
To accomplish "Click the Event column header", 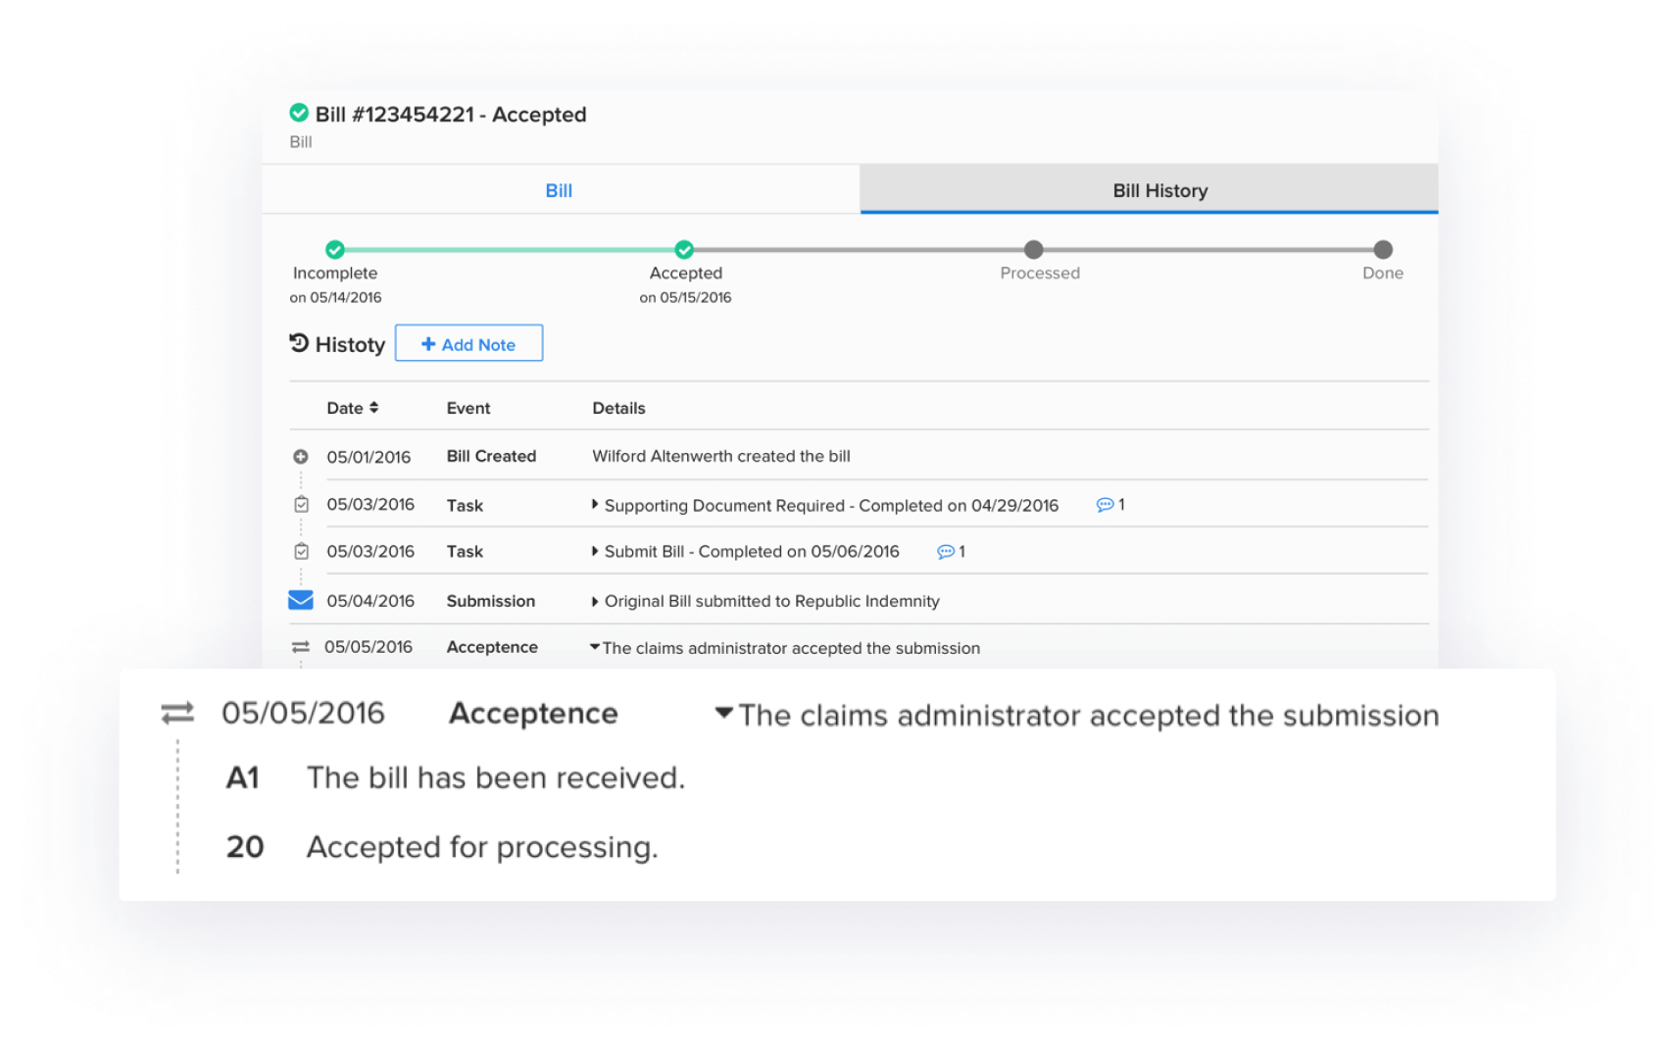I will point(468,408).
